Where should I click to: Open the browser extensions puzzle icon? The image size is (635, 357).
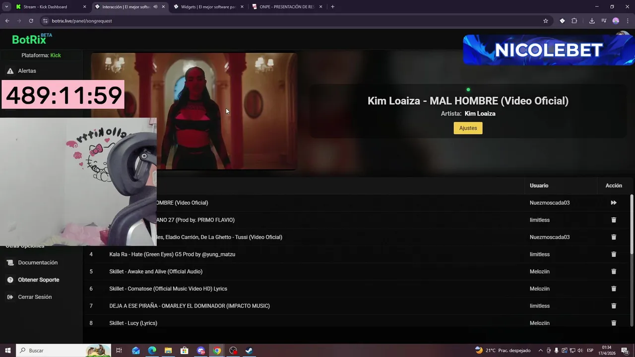[x=574, y=21]
